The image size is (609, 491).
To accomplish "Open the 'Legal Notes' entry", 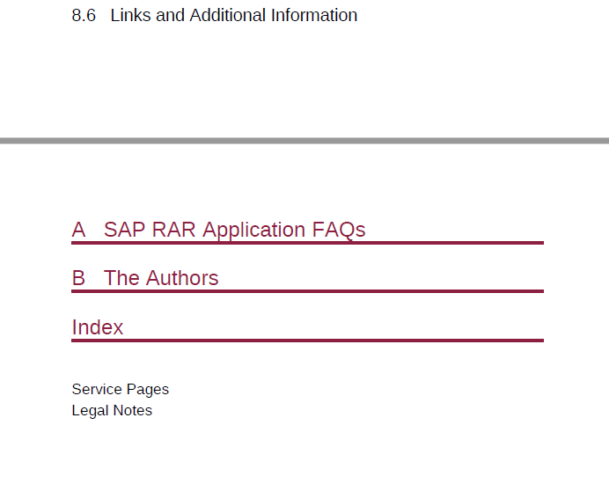I will tap(112, 411).
